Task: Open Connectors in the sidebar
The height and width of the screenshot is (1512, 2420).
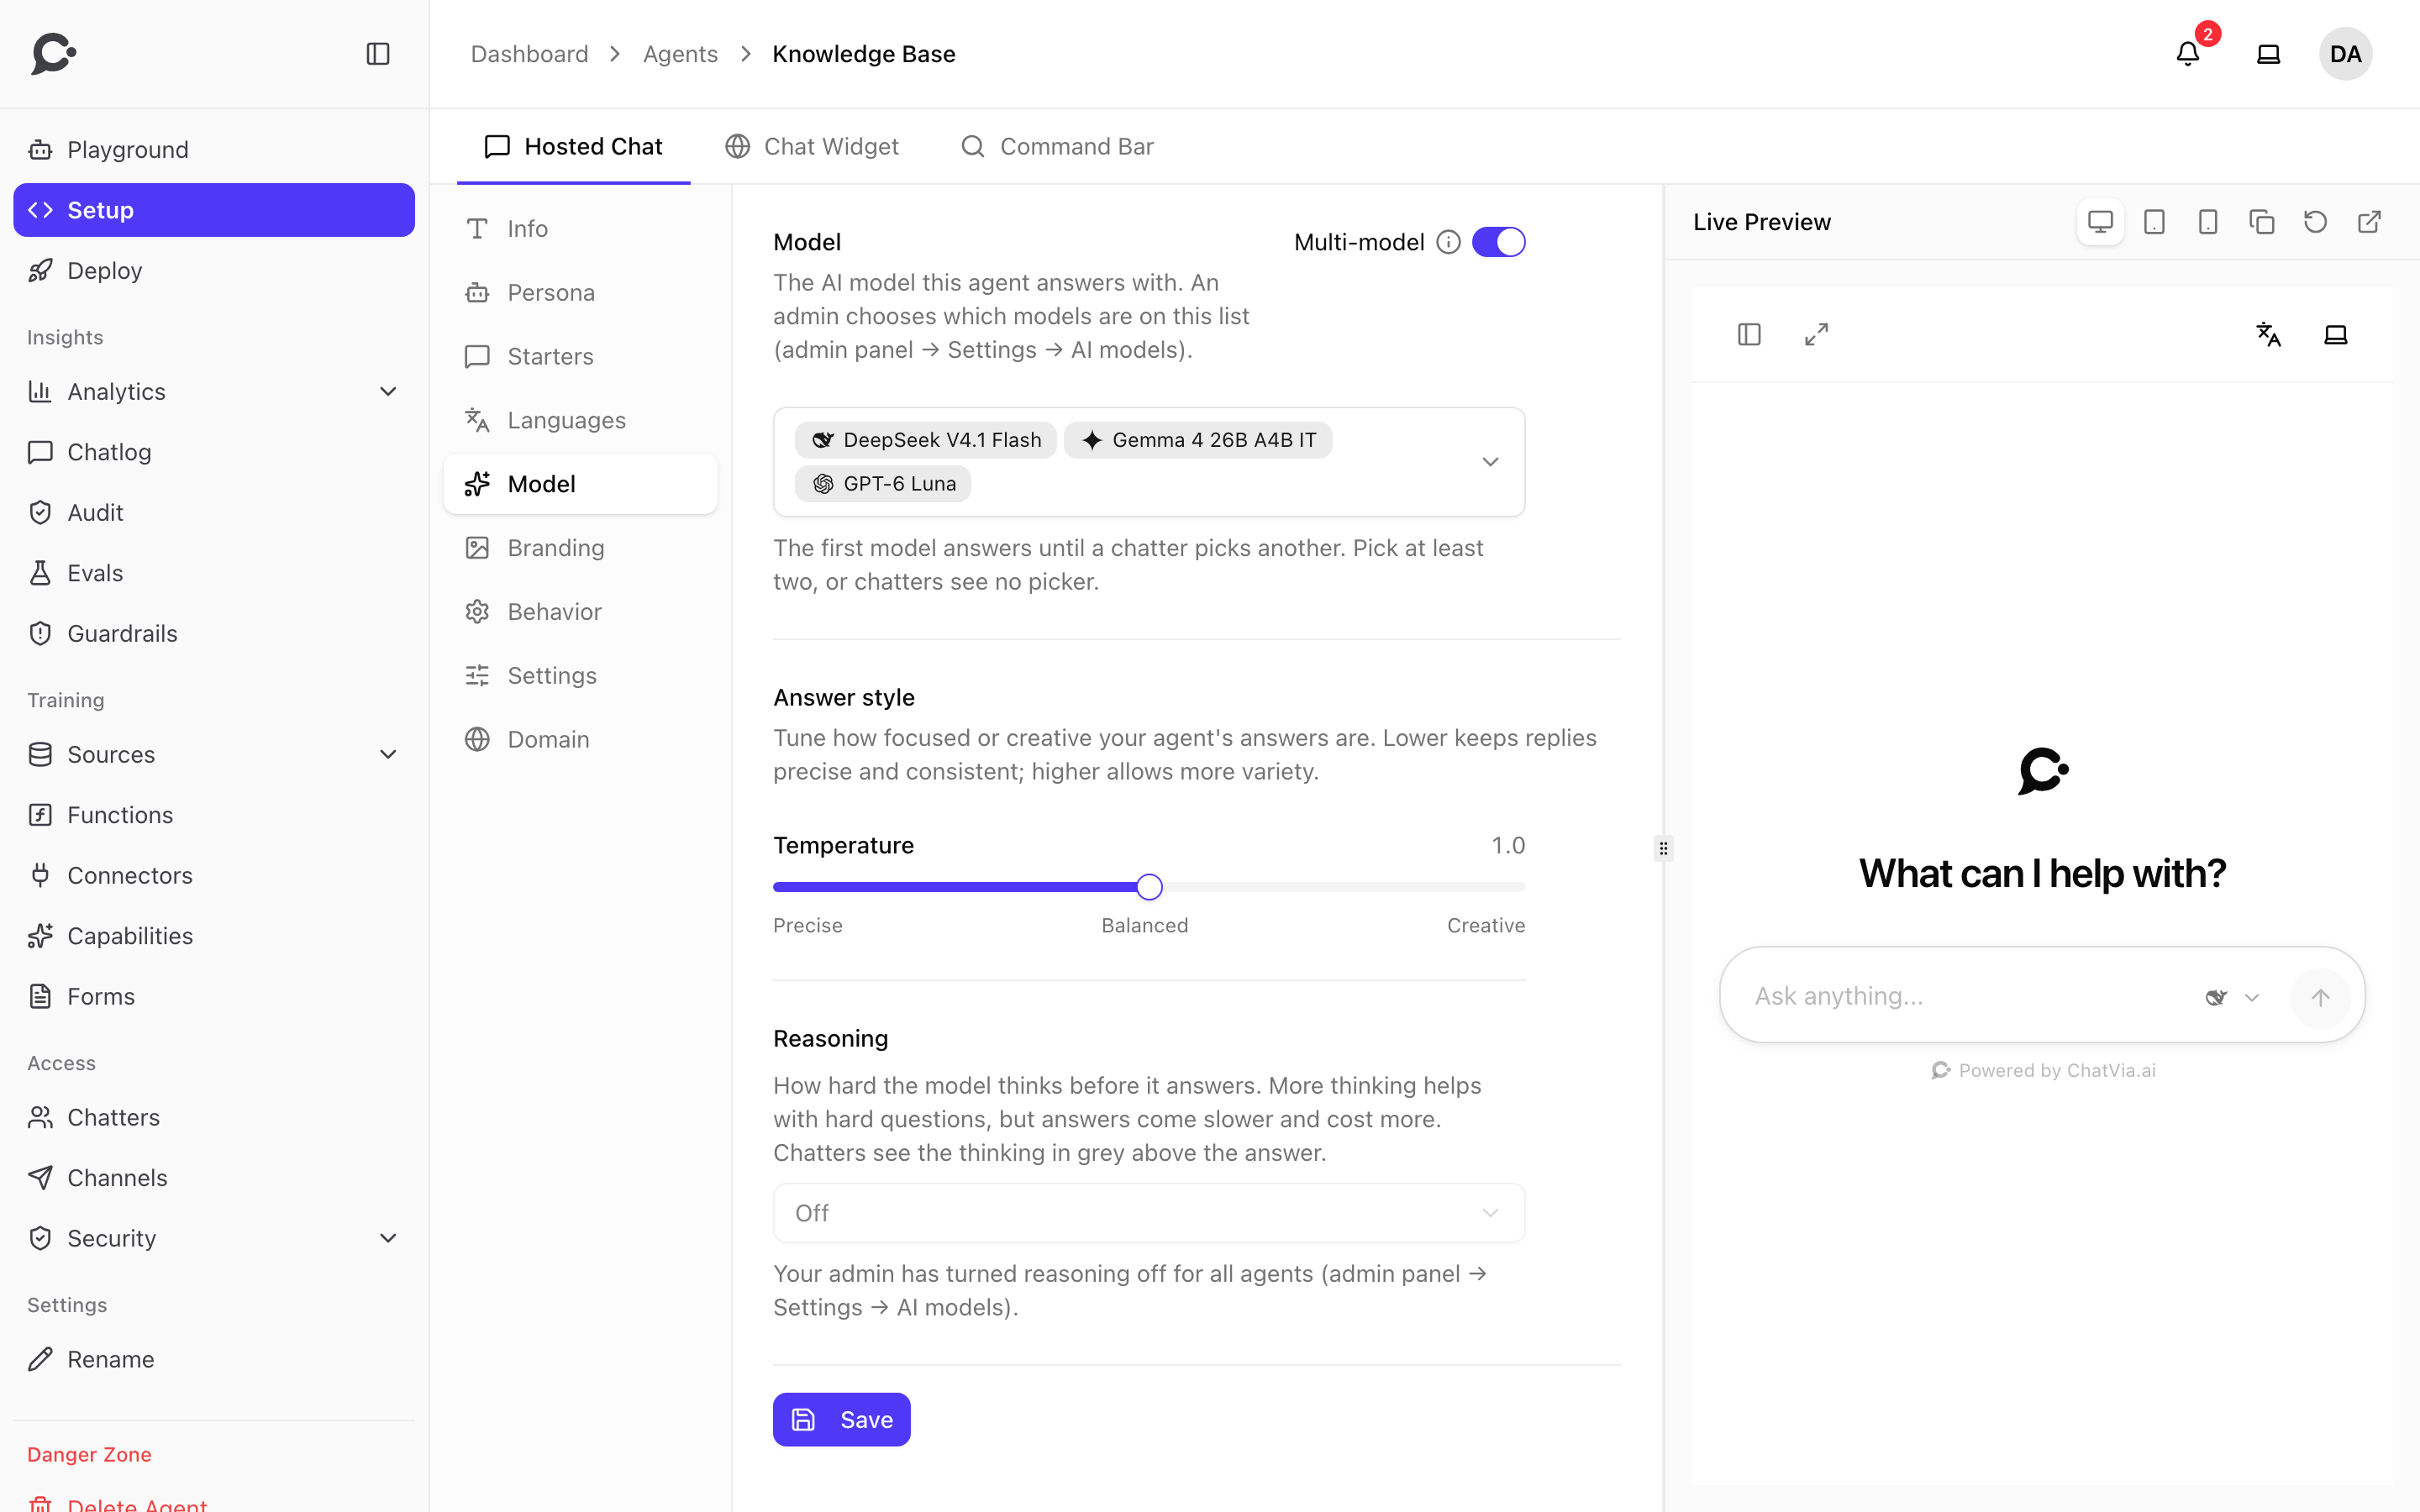Action: 214,876
